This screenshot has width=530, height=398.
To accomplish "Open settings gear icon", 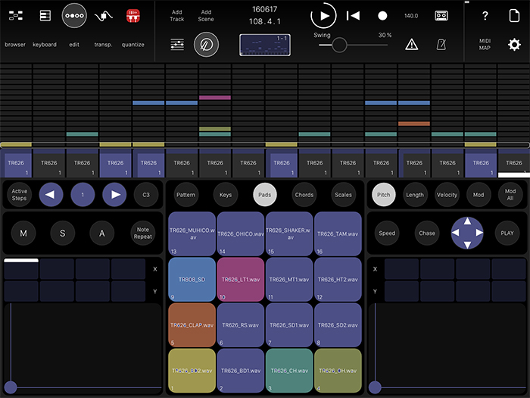I will [514, 44].
